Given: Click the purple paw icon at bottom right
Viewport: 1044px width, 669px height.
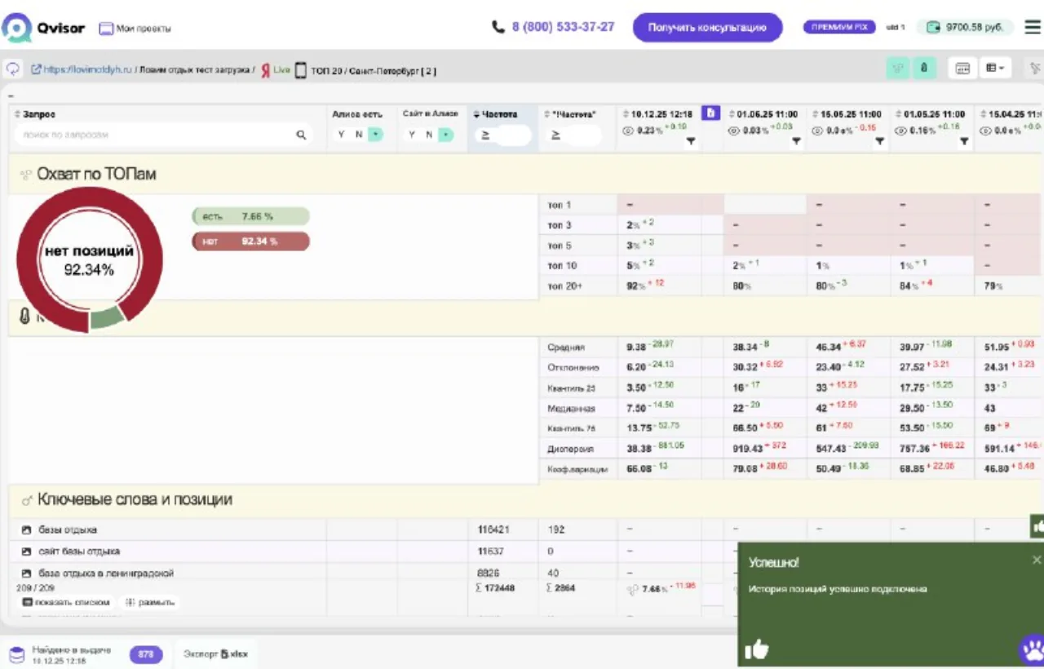Looking at the screenshot, I should click(x=1031, y=650).
